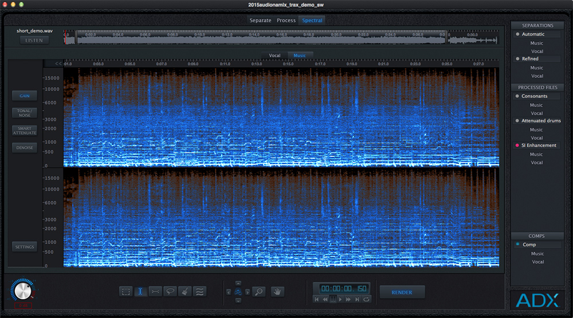Select the frequency range selection tool

(155, 292)
